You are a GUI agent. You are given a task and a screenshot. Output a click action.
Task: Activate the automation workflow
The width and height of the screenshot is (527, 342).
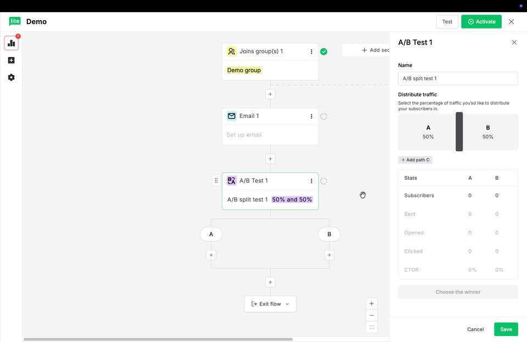point(481,21)
